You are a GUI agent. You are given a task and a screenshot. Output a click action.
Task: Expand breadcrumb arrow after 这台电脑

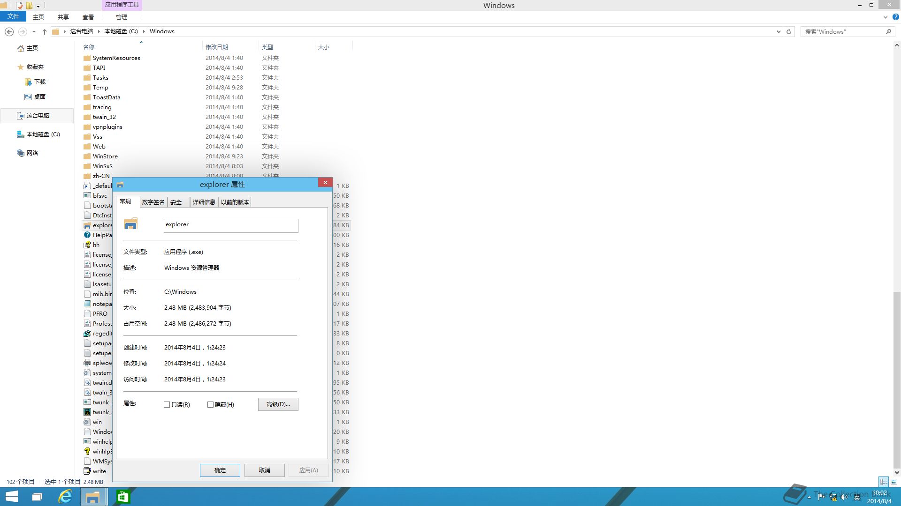[x=99, y=31]
